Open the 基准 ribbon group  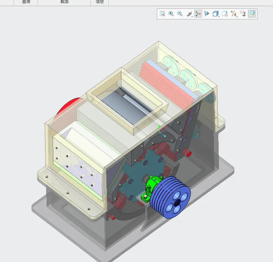pos(26,2)
